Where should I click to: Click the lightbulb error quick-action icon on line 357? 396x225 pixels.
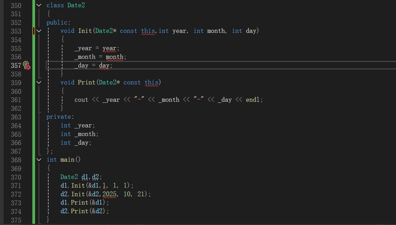(x=26, y=65)
